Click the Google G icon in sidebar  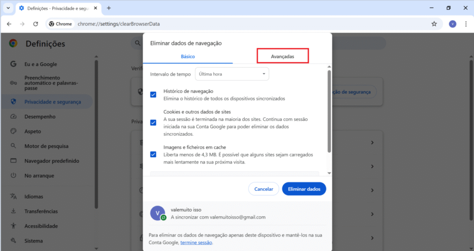(x=13, y=64)
